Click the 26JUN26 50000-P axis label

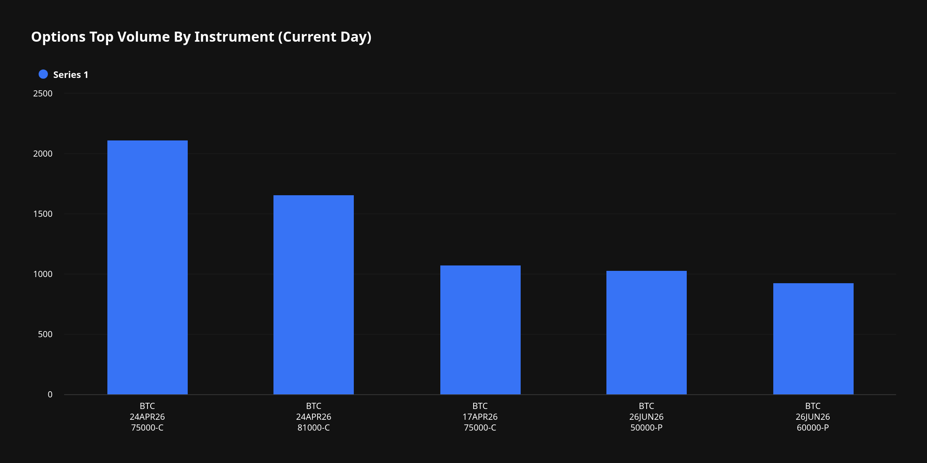point(646,417)
